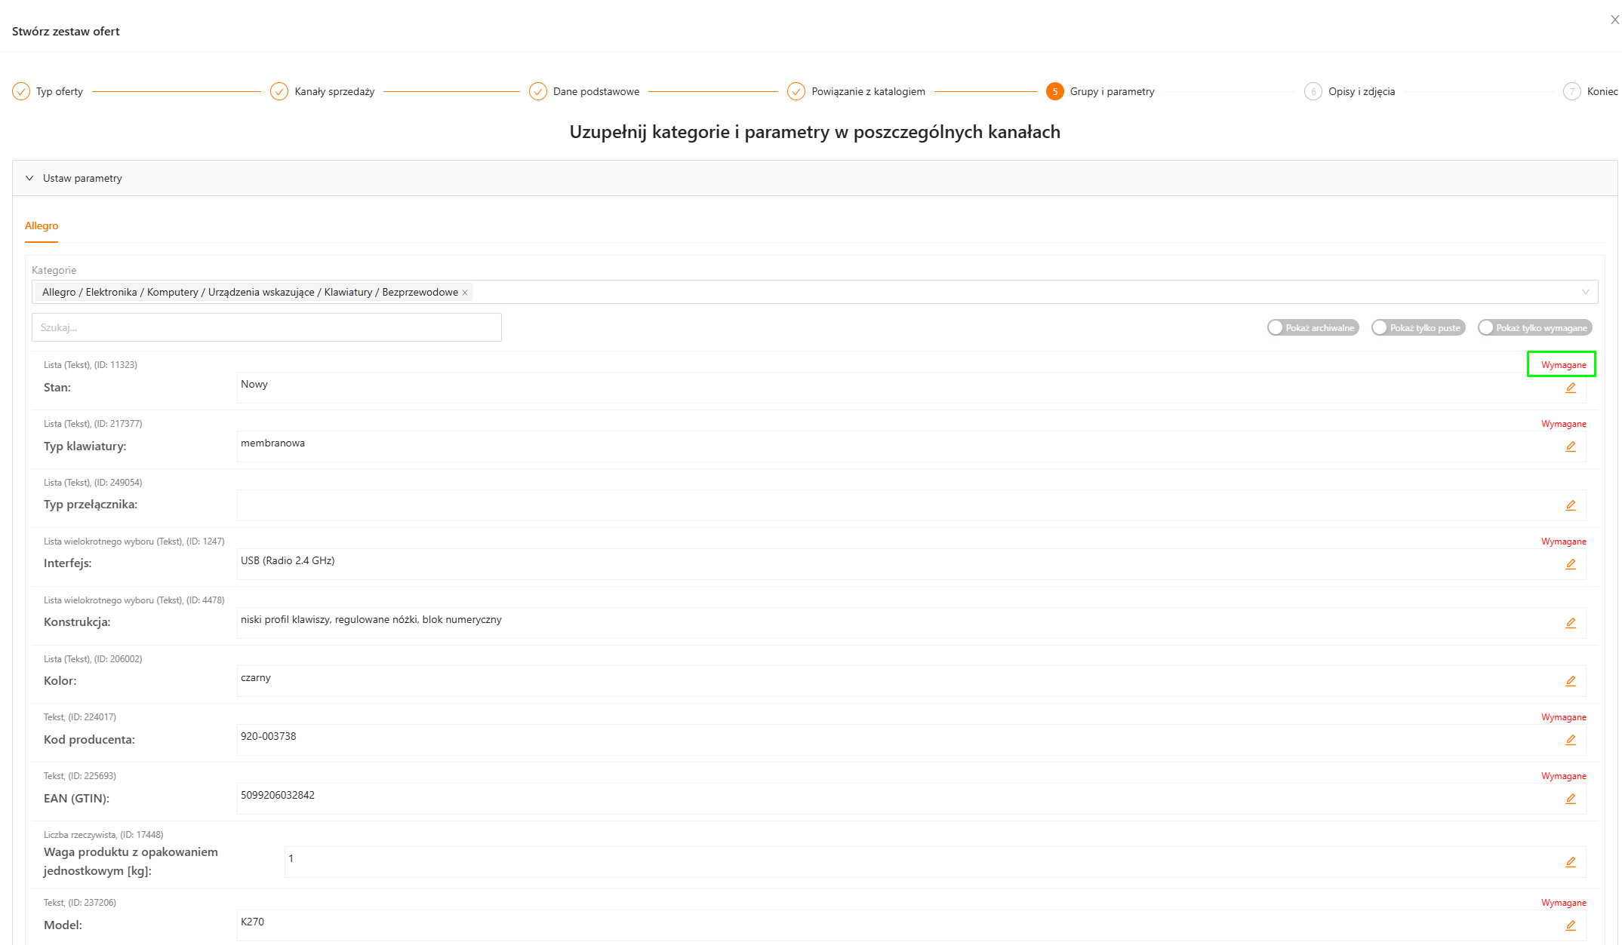Go to the Dane podstawowe step

[596, 91]
